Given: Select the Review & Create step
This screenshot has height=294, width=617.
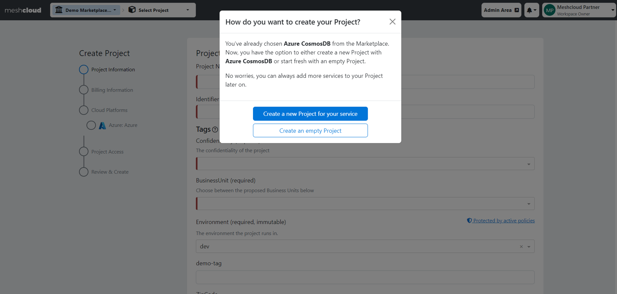Looking at the screenshot, I should [110, 172].
